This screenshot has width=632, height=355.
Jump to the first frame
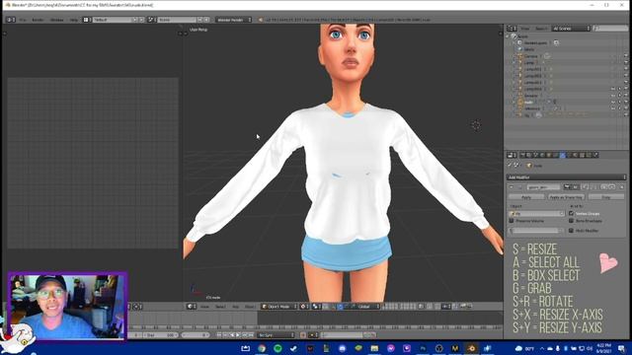[x=219, y=335]
